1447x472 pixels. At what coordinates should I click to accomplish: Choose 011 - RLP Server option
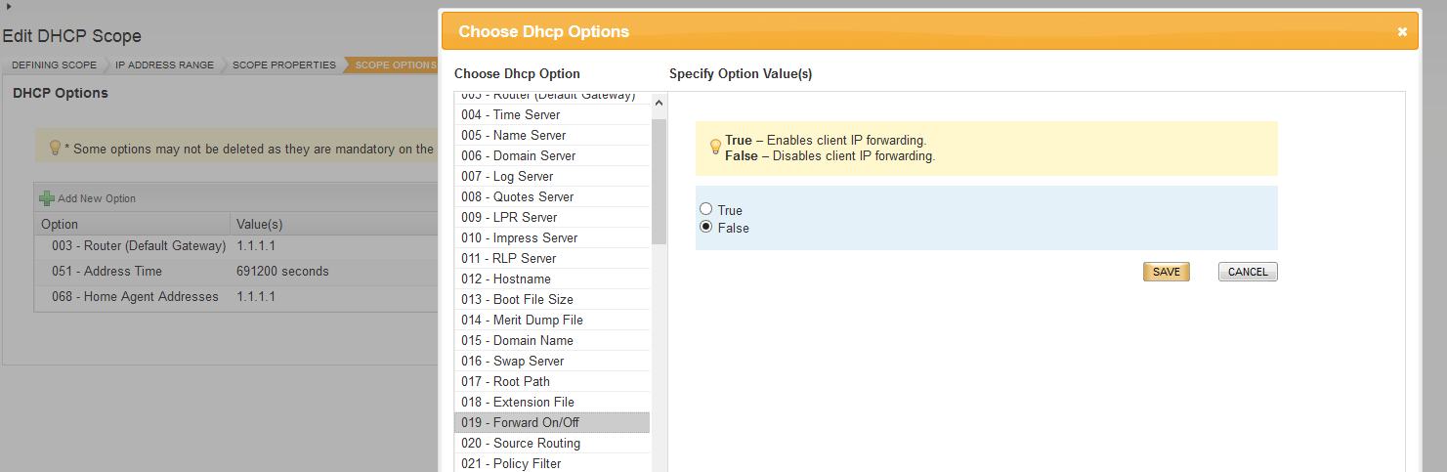[x=552, y=258]
